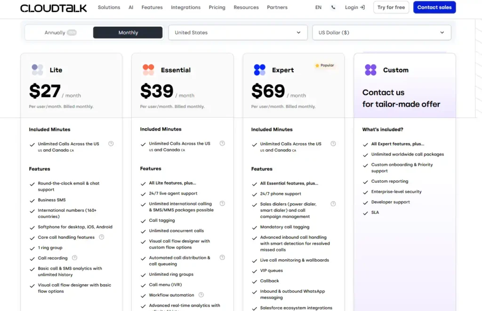Open the EN language selector

click(319, 8)
